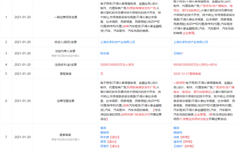The image size is (239, 151).
Task: Open 潘吉明 link marked 【新增】
Action: pos(178,142)
